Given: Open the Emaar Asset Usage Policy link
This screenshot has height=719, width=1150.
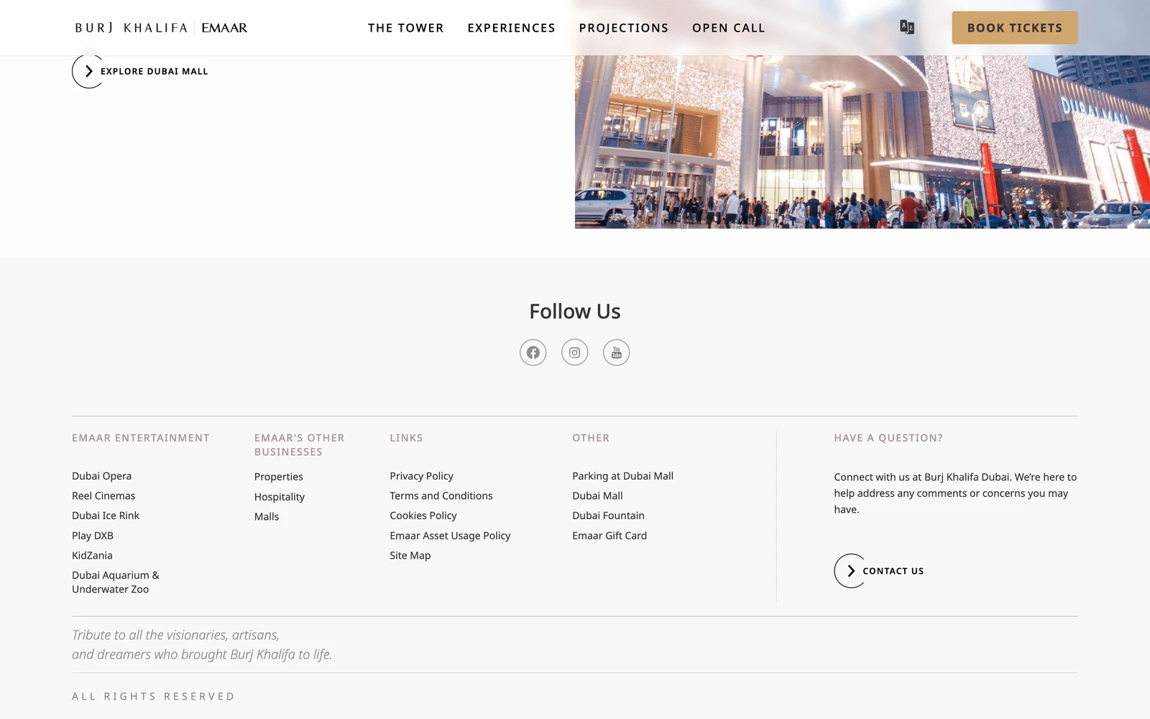Looking at the screenshot, I should 450,536.
